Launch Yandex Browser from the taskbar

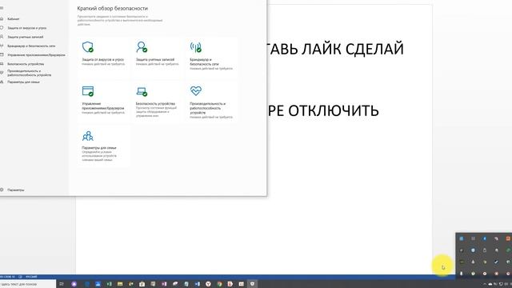pos(208,284)
